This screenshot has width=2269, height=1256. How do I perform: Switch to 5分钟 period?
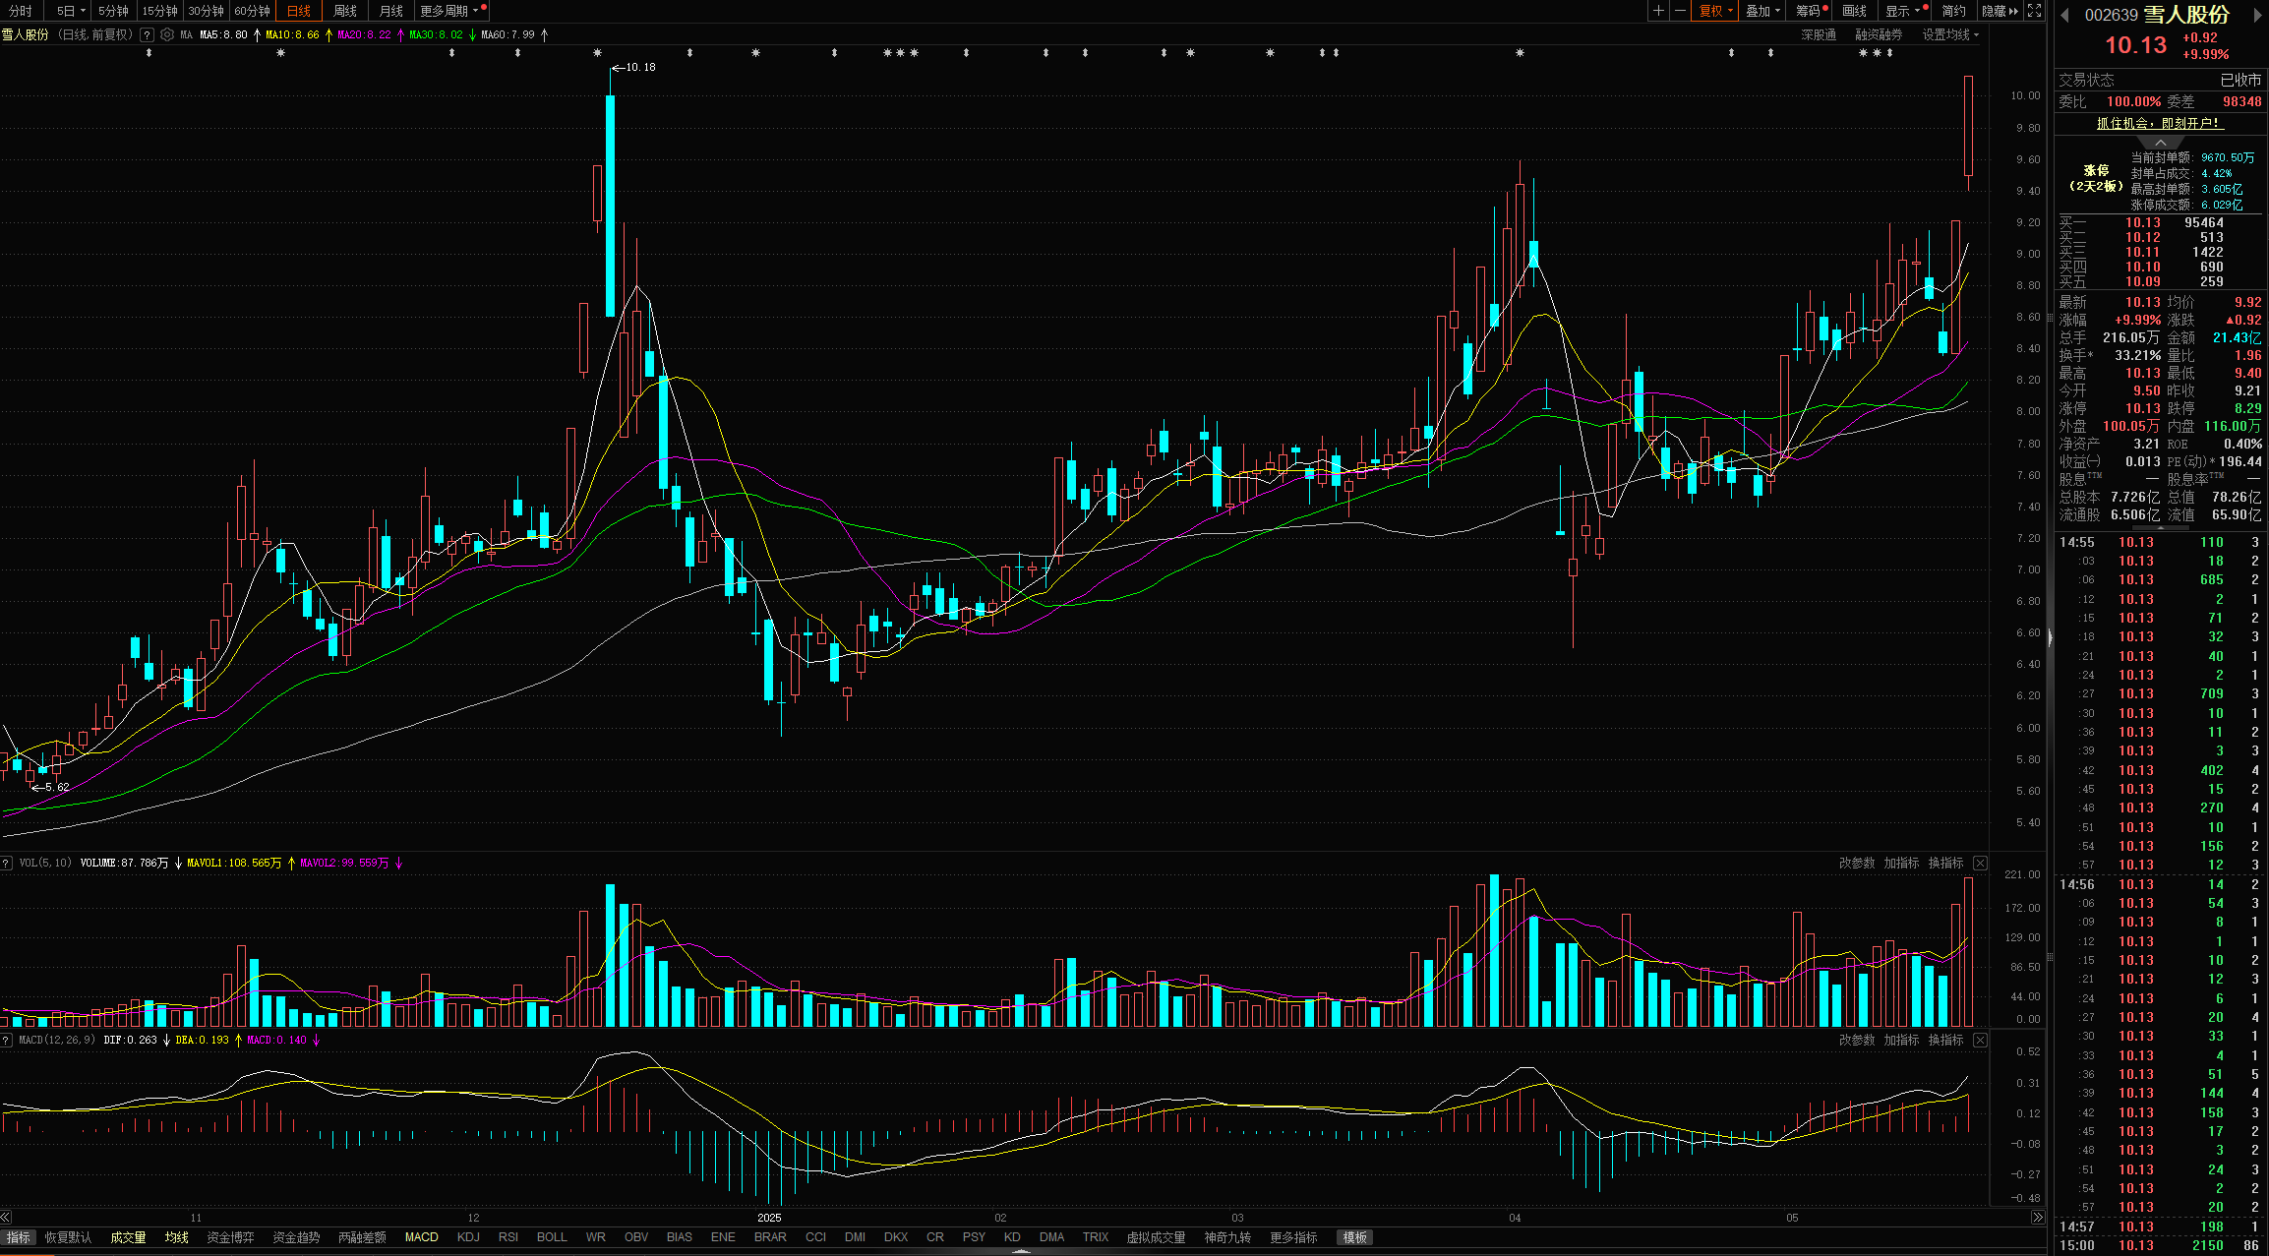pyautogui.click(x=113, y=11)
